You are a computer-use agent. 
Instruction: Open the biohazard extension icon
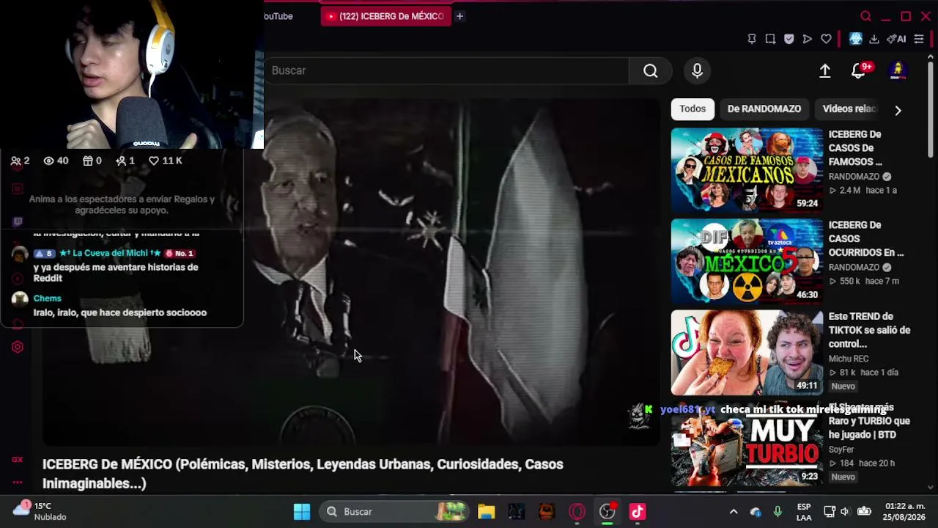coord(855,39)
